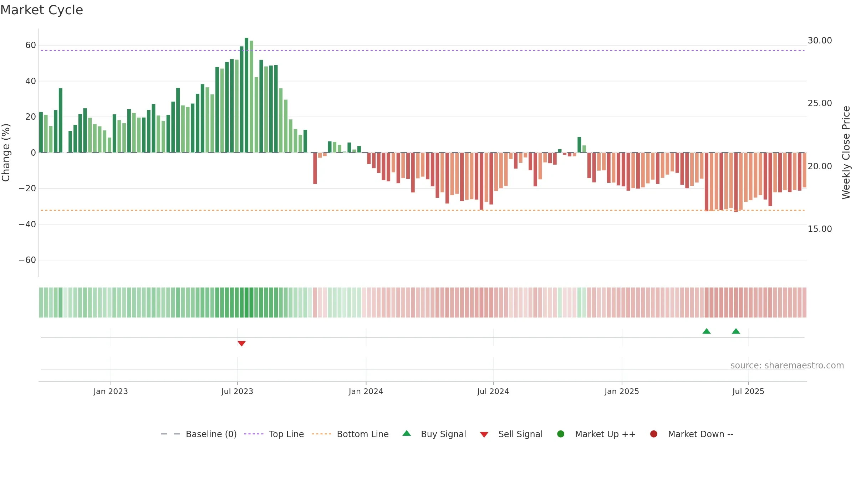Toggle the Sell Signal legend label

[520, 434]
